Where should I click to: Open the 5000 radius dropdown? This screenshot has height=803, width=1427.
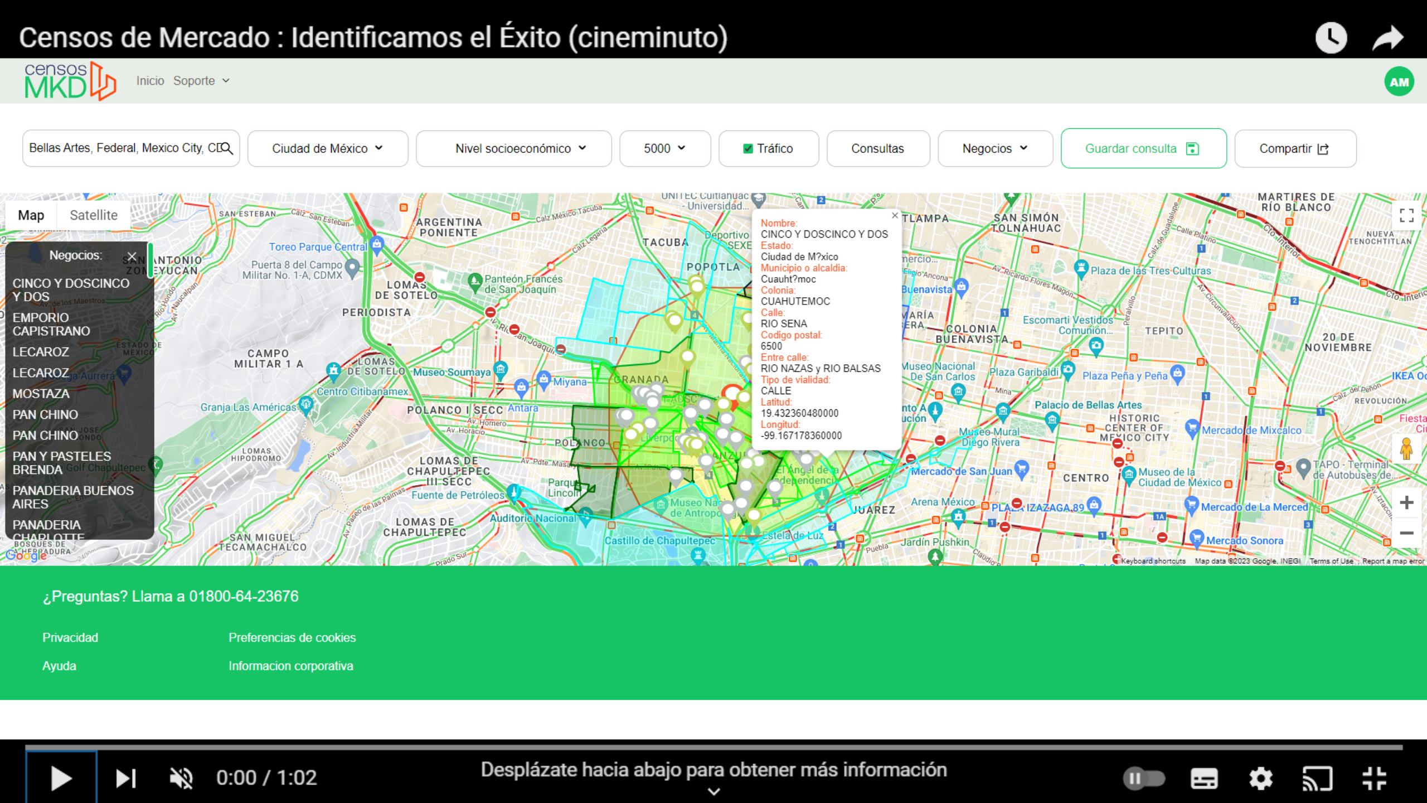point(665,149)
